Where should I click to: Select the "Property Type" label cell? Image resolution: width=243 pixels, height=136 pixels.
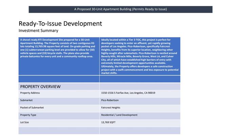28,115
